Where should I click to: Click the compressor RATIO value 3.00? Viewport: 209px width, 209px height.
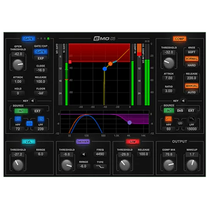[x=169, y=91]
